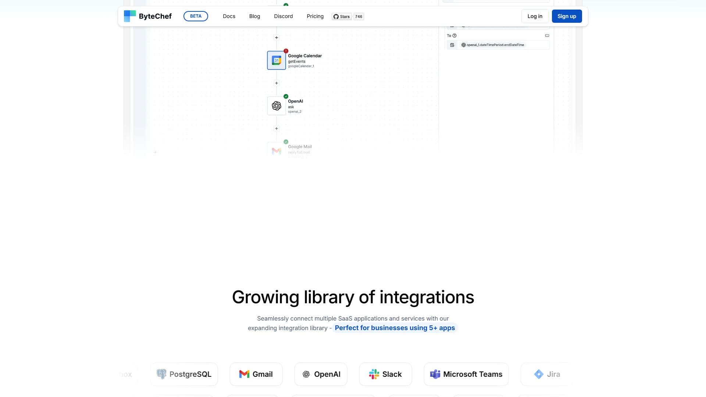
Task: Add step above the Google Calendar node
Action: (x=277, y=37)
